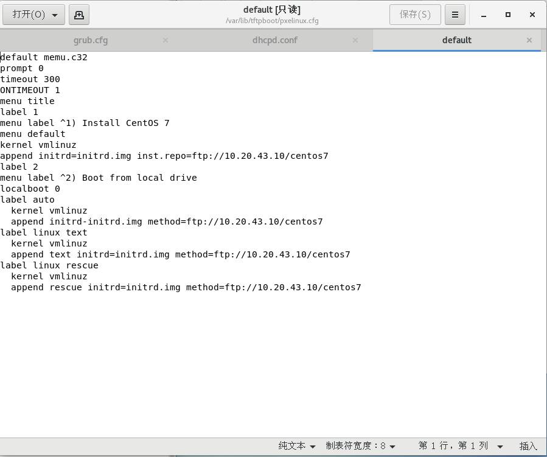Switch to the dhcpd.conf tab
547x457 pixels.
274,40
